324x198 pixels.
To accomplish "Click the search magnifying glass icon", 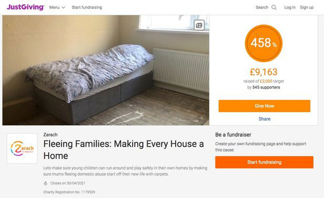I will click(x=274, y=7).
